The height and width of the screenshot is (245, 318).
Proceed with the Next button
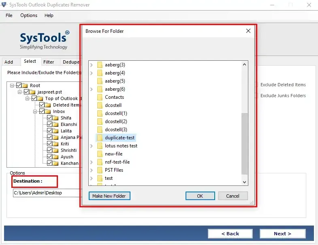click(282, 234)
